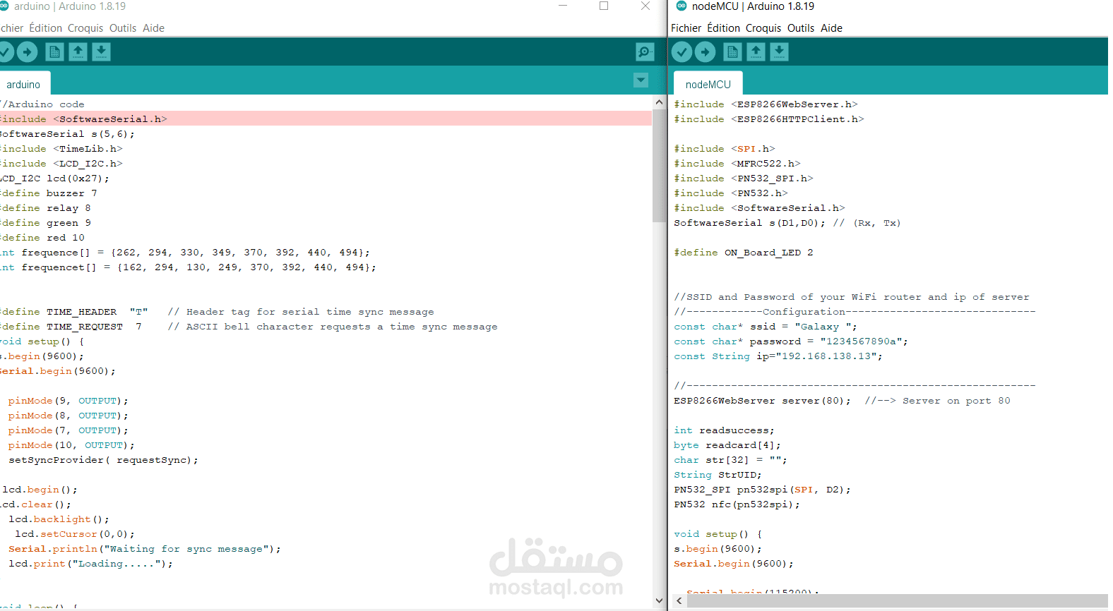Click MFRC522.h include line
The image size is (1113, 611).
(737, 164)
